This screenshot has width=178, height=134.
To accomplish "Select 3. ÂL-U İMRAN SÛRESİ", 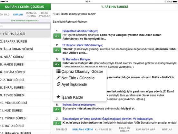I will coord(25,49).
